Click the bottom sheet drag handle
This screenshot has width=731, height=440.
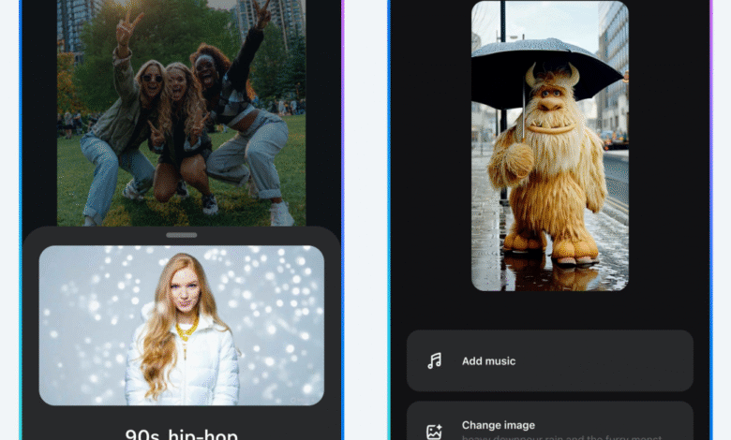[181, 234]
